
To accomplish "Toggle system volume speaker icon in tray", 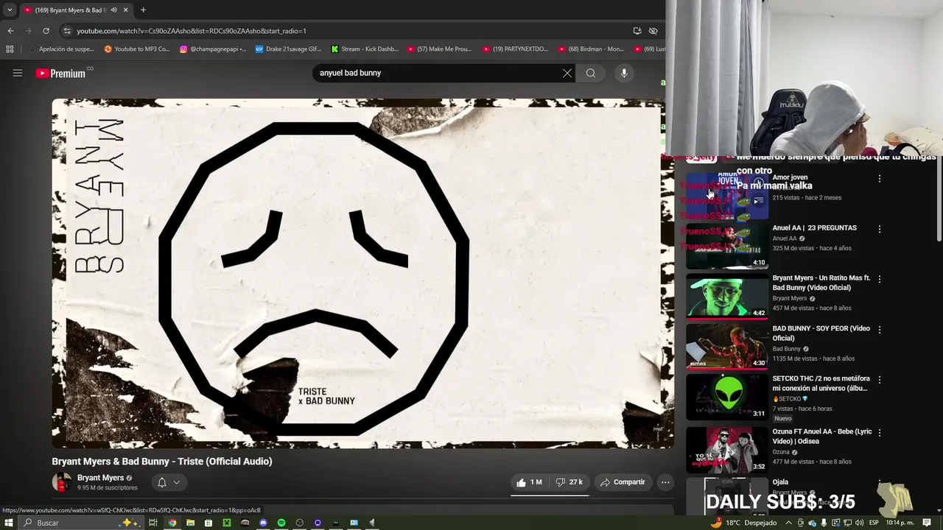I will pos(860,523).
